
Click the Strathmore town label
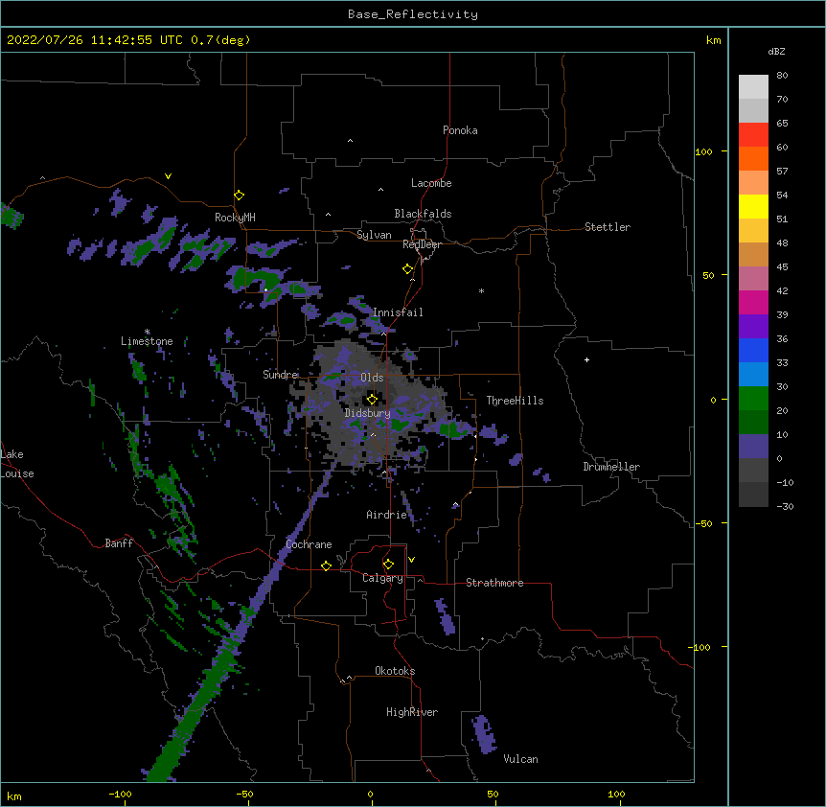pyautogui.click(x=494, y=583)
